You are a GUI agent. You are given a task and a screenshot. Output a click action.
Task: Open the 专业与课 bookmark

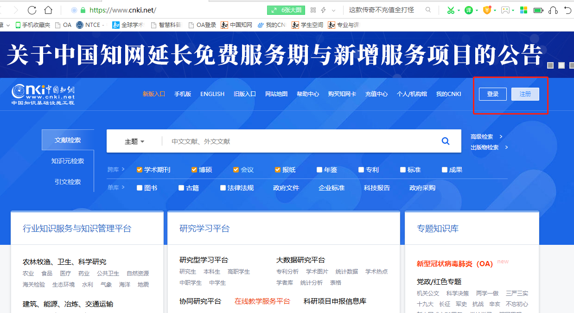pos(344,25)
